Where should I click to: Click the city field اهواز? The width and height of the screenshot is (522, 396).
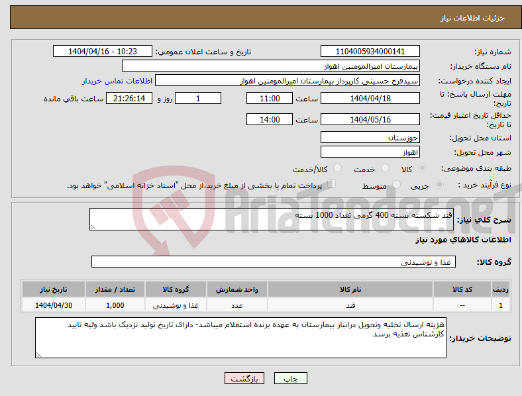pos(370,152)
